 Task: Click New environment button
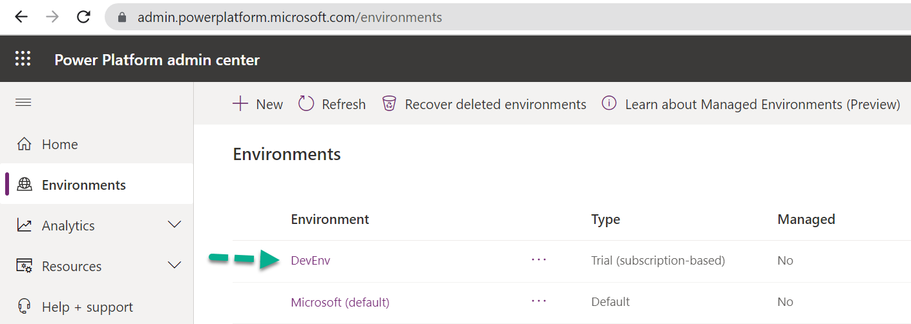click(x=258, y=104)
